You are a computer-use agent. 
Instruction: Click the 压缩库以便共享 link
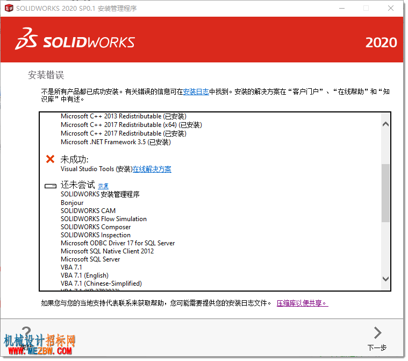pyautogui.click(x=302, y=303)
